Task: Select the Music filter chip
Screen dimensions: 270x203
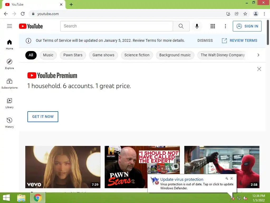Action: tap(48, 55)
